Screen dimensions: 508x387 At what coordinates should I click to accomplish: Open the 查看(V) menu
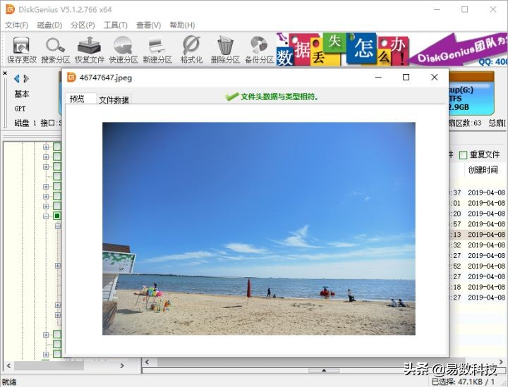coord(148,25)
